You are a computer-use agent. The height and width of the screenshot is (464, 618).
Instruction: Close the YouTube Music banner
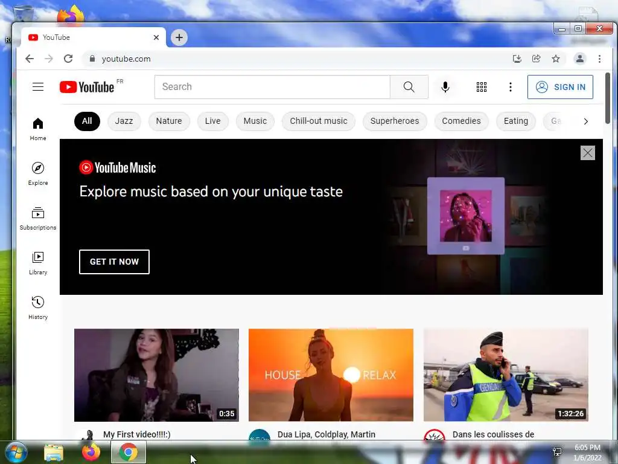[587, 153]
